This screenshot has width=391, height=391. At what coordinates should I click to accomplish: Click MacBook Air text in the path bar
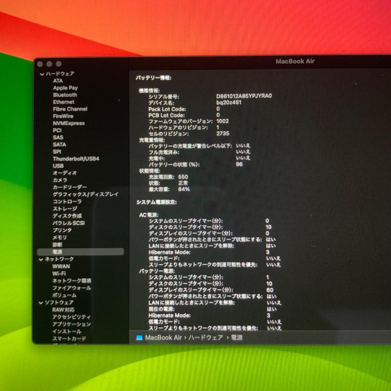pyautogui.click(x=163, y=338)
